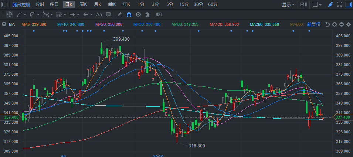Select the numbered wave line tool
The height and width of the screenshot is (157, 353).
[x=46, y=14]
